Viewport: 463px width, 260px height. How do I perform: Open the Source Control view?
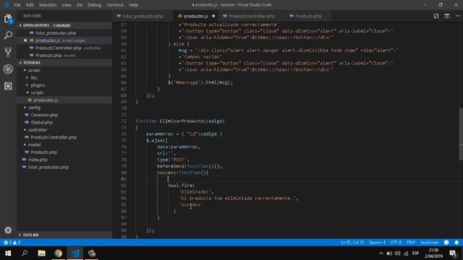(x=8, y=52)
